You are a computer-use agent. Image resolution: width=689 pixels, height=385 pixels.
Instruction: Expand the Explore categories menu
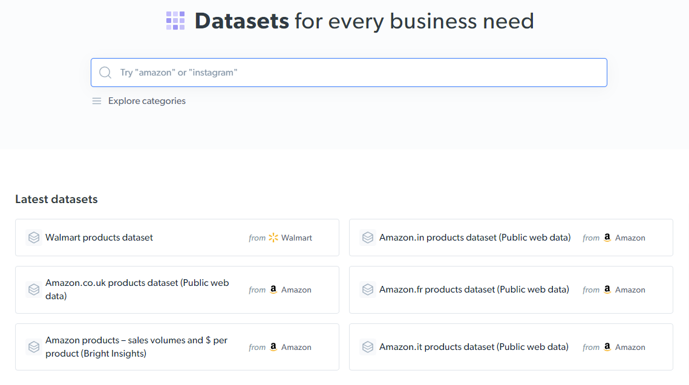[146, 101]
